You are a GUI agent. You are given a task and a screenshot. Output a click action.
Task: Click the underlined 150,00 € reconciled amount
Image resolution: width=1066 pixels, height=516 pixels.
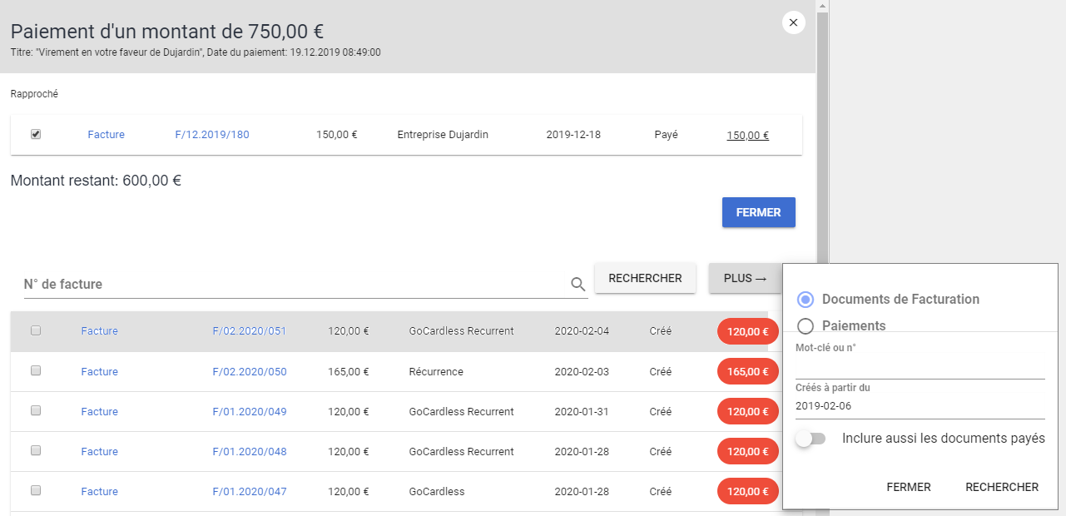click(x=747, y=136)
